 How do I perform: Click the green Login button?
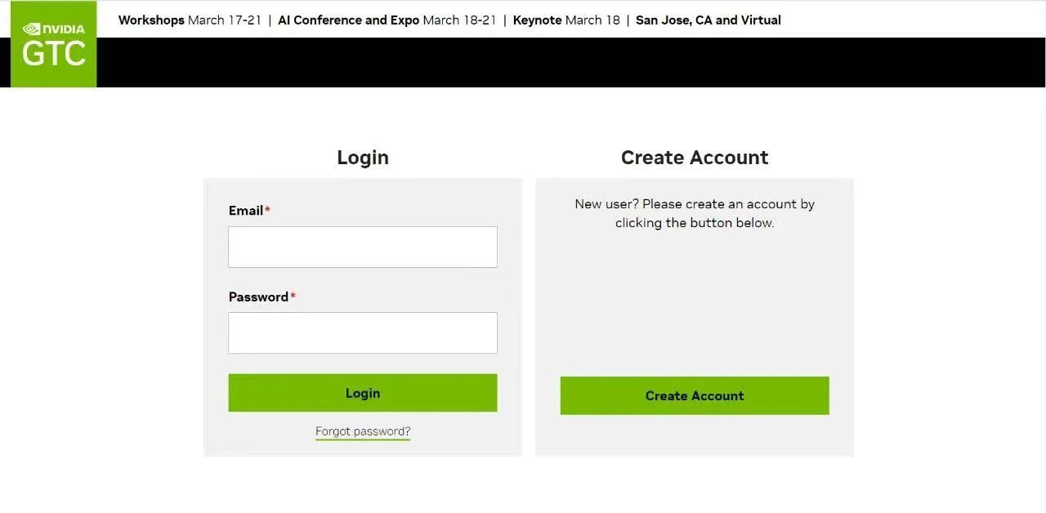[363, 393]
